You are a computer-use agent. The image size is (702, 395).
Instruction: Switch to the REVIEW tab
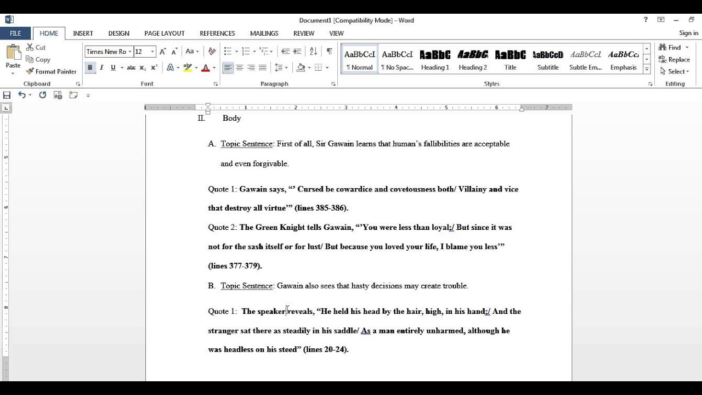304,33
